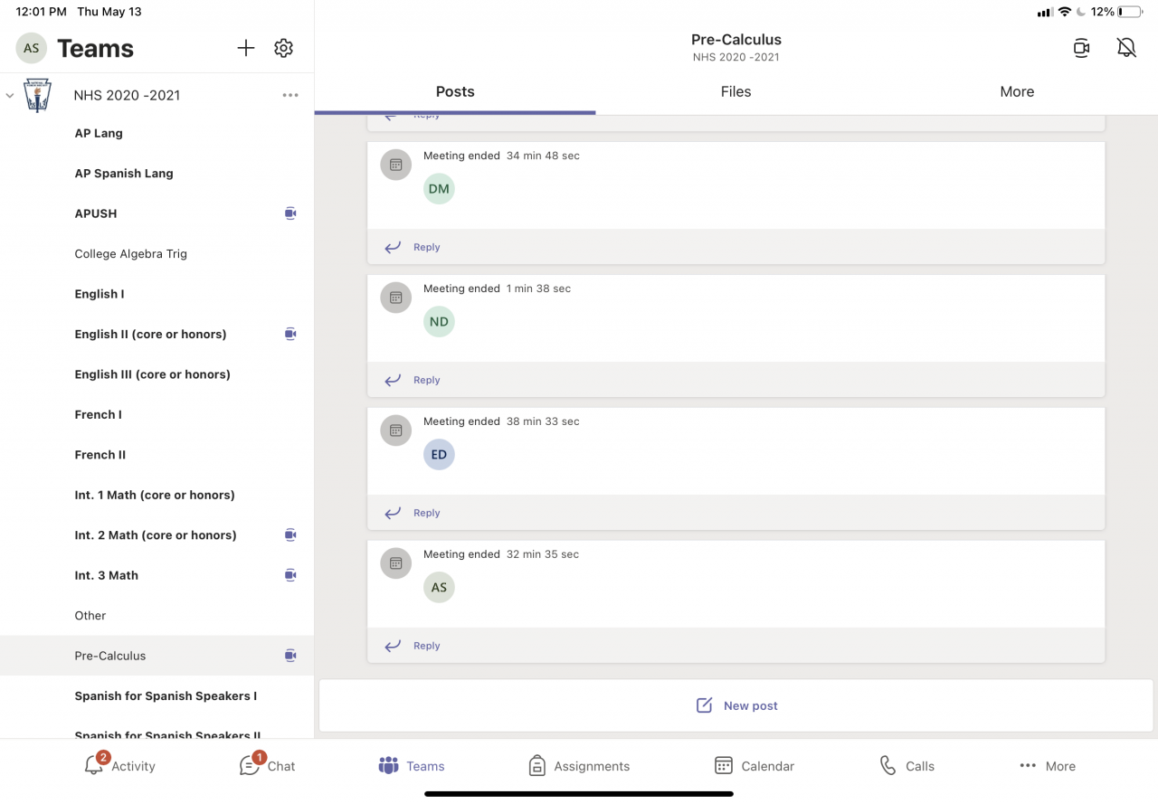Open the French II channel
Screen dimensions: 1158x804
tap(100, 455)
